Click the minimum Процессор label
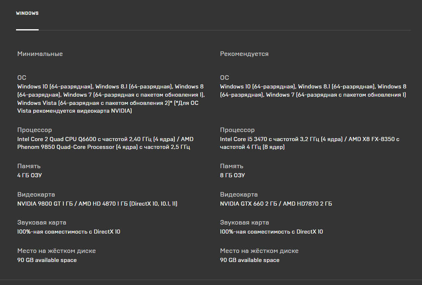Viewport: 422px width, 285px height. 35,130
